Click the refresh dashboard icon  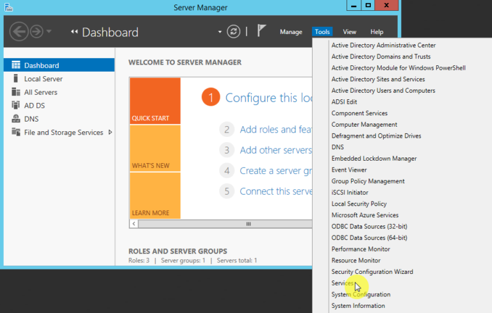[233, 31]
